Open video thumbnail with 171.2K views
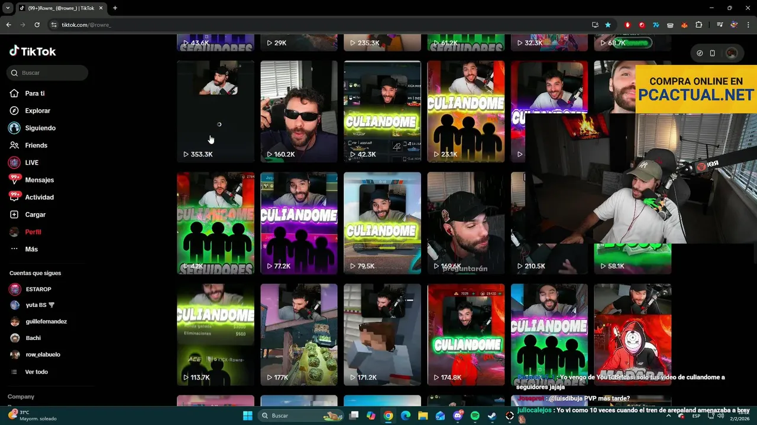This screenshot has height=425, width=757. tap(382, 335)
